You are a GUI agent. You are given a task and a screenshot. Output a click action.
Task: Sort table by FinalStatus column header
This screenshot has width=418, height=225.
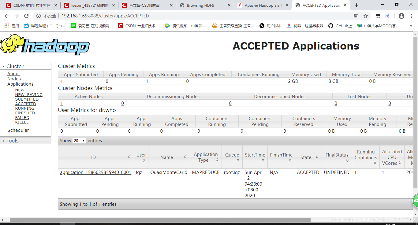[337, 157]
